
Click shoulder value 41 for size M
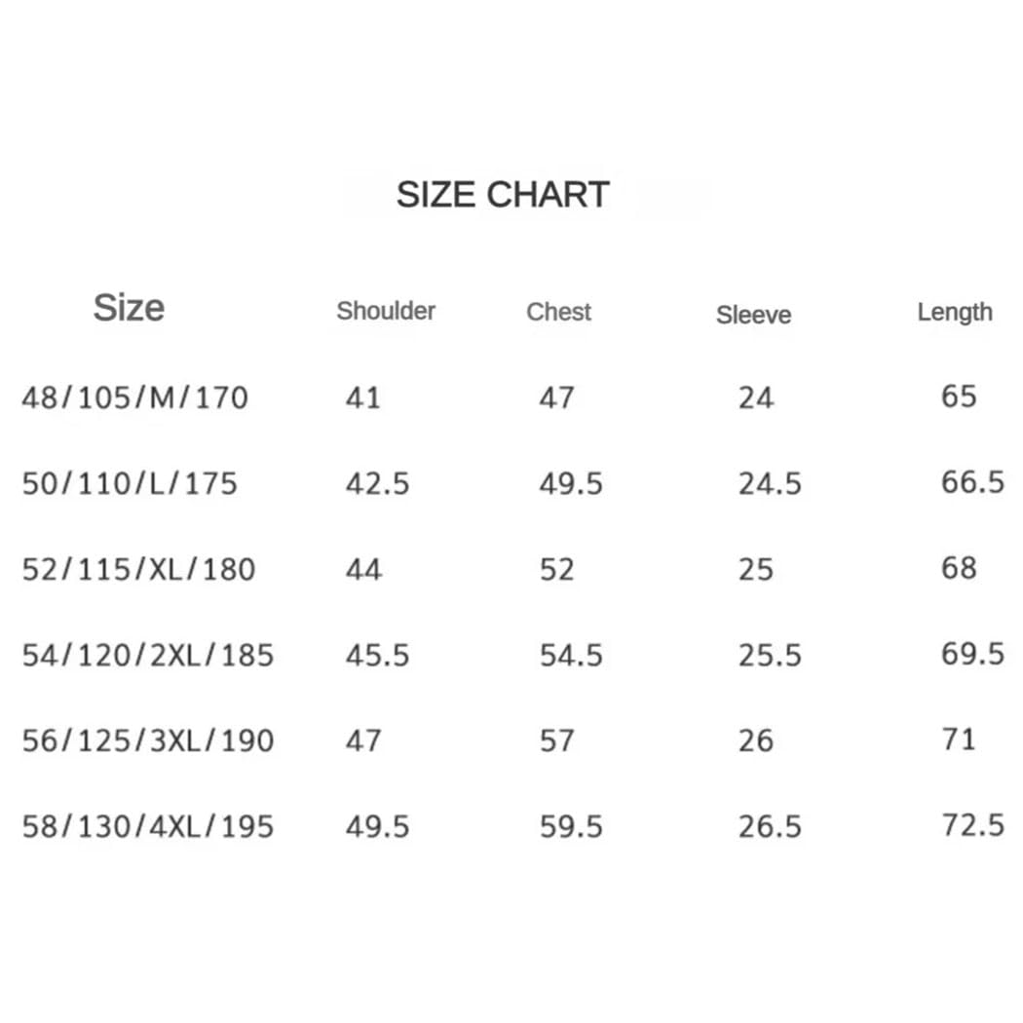click(x=362, y=398)
